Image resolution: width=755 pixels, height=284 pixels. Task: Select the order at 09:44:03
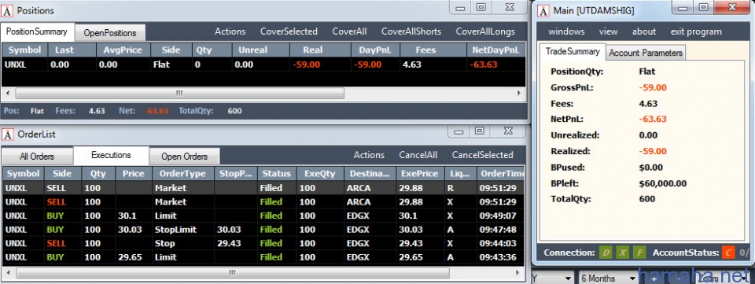pyautogui.click(x=263, y=244)
